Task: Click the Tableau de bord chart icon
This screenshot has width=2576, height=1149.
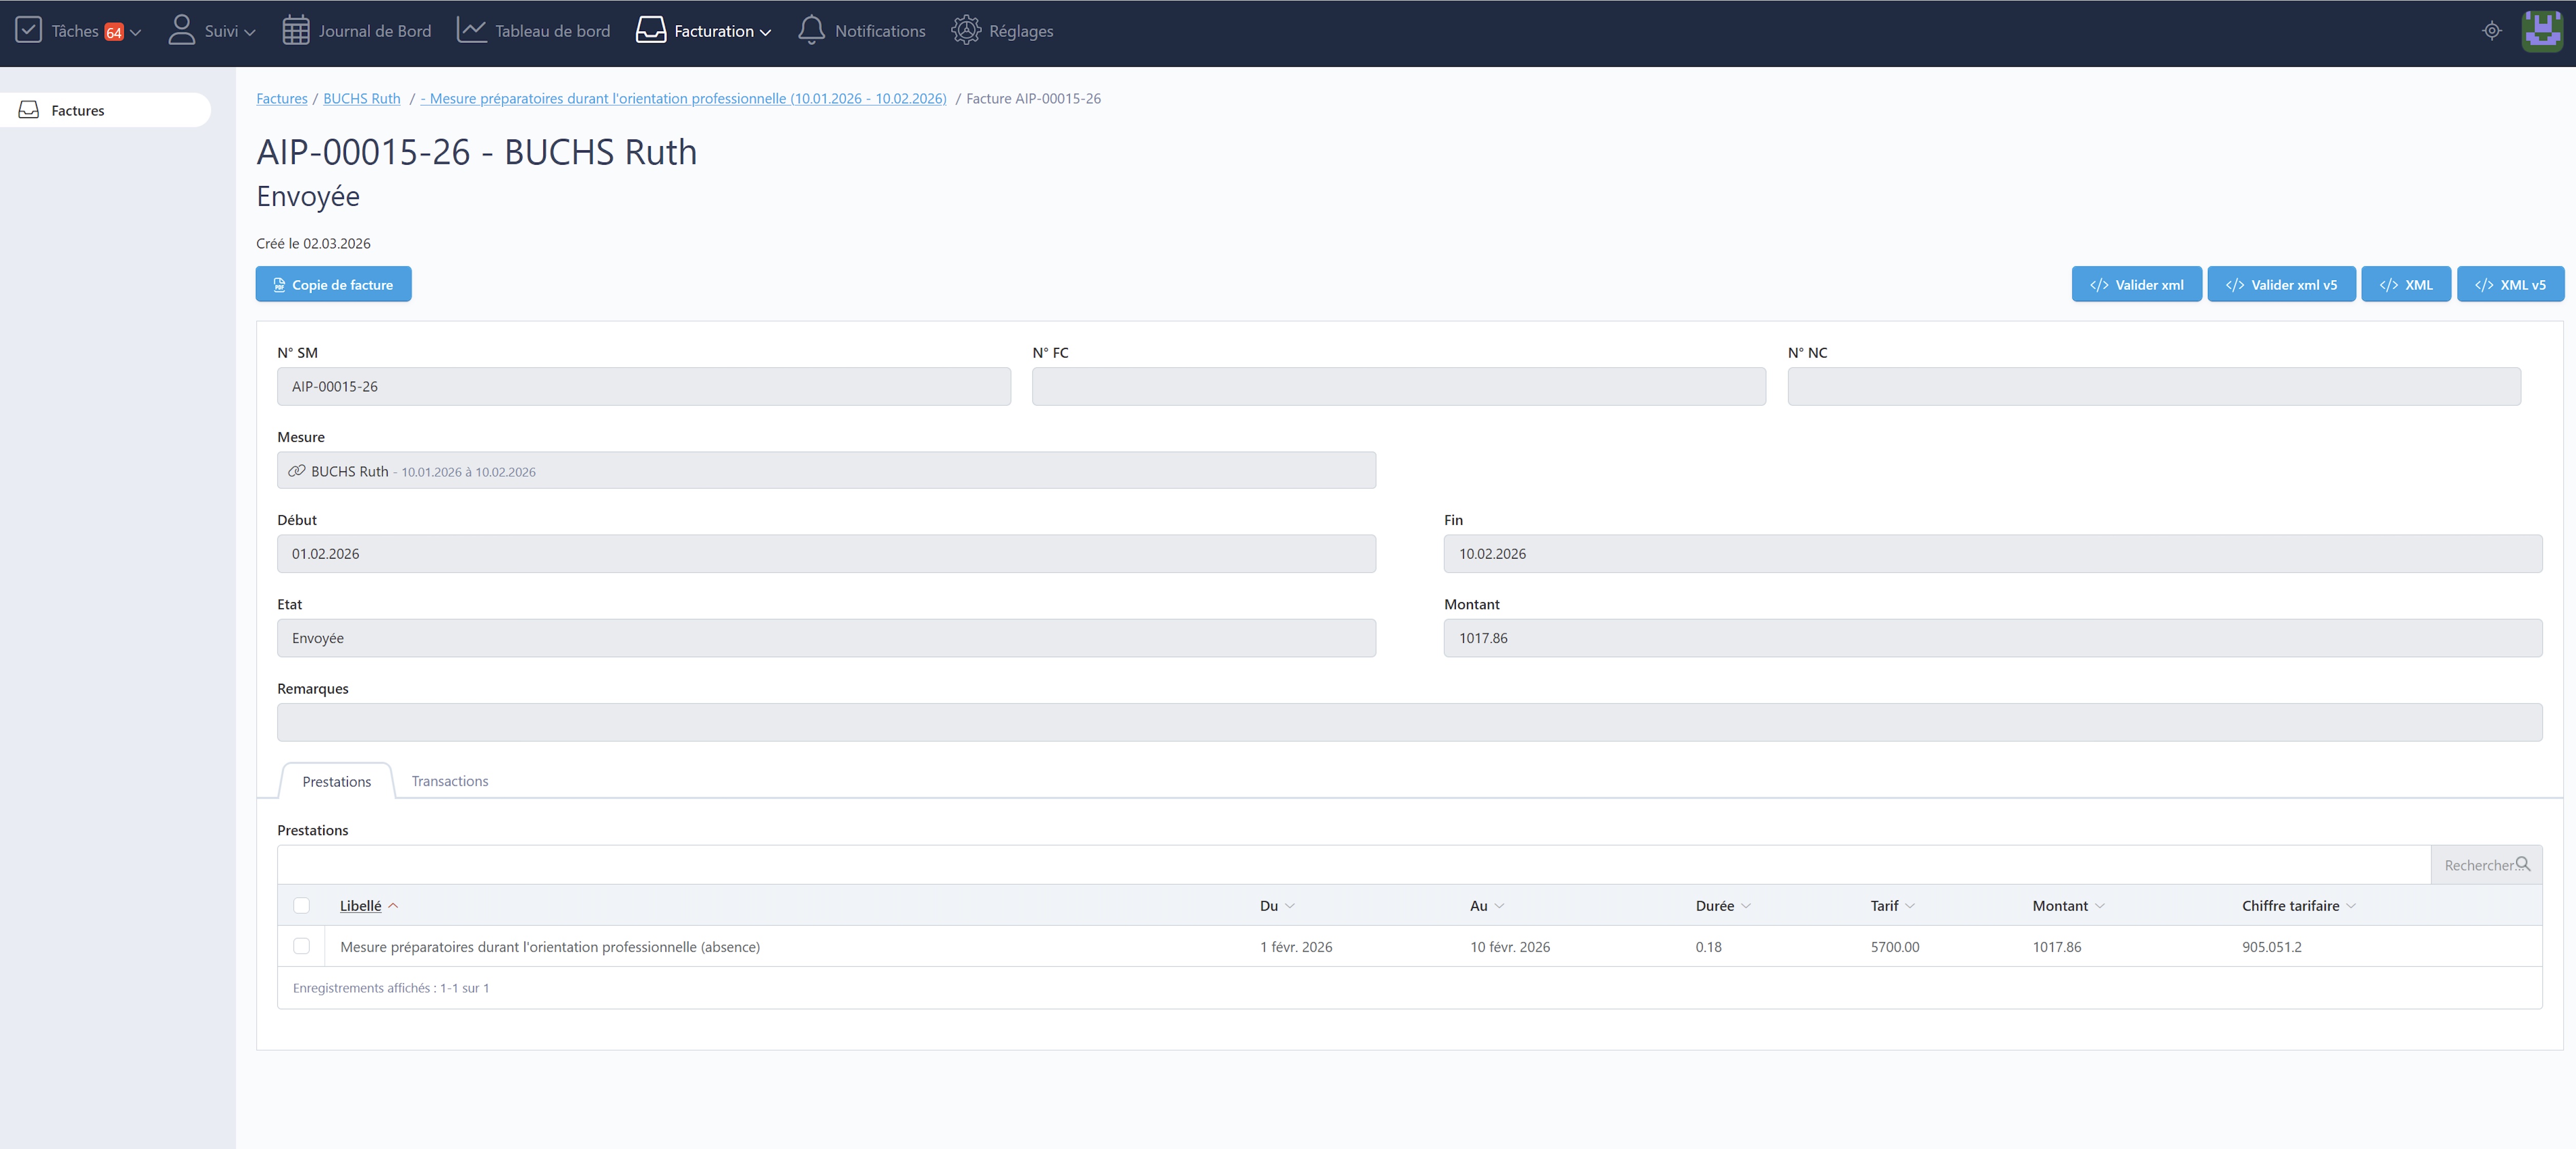Action: tap(471, 30)
